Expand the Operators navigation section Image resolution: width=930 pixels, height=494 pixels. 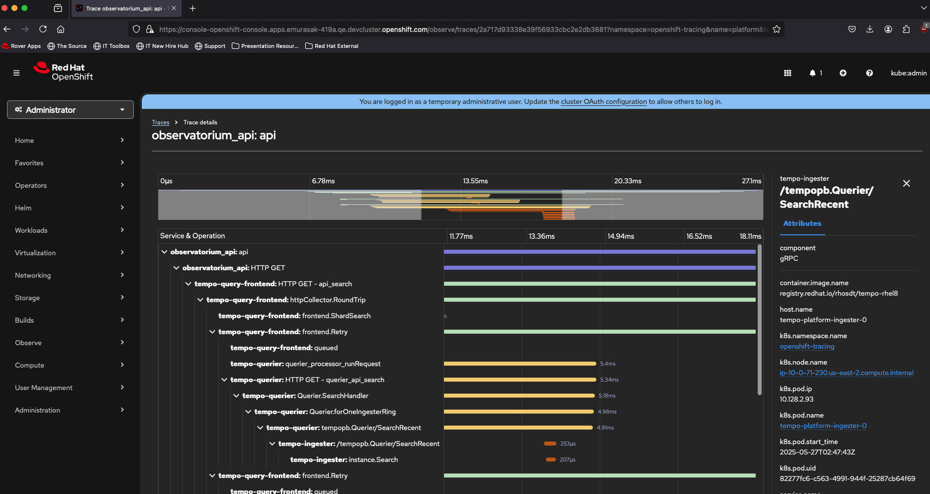pos(70,185)
